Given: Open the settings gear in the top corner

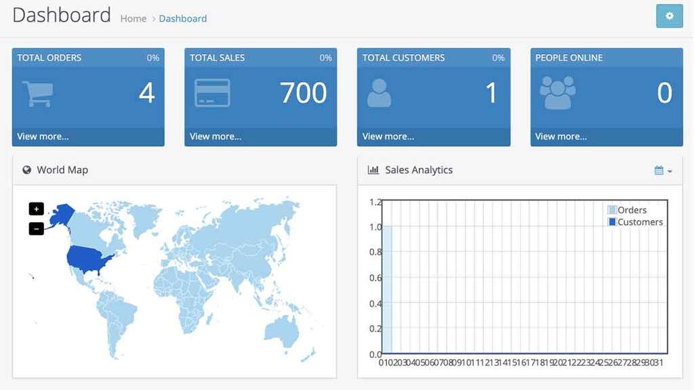Looking at the screenshot, I should [669, 16].
